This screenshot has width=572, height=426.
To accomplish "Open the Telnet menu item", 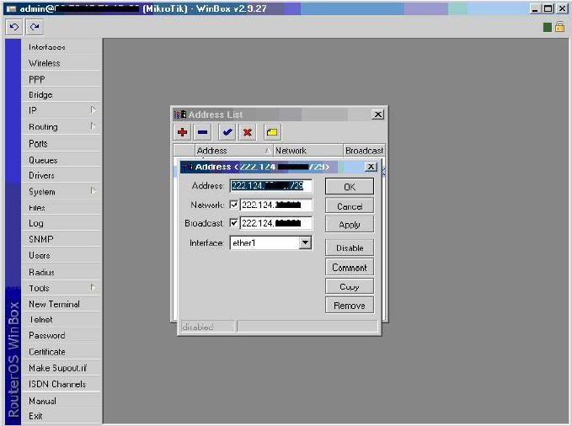I will click(61, 320).
